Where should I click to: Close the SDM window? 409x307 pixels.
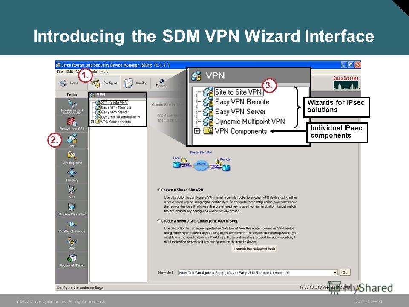tap(357, 65)
